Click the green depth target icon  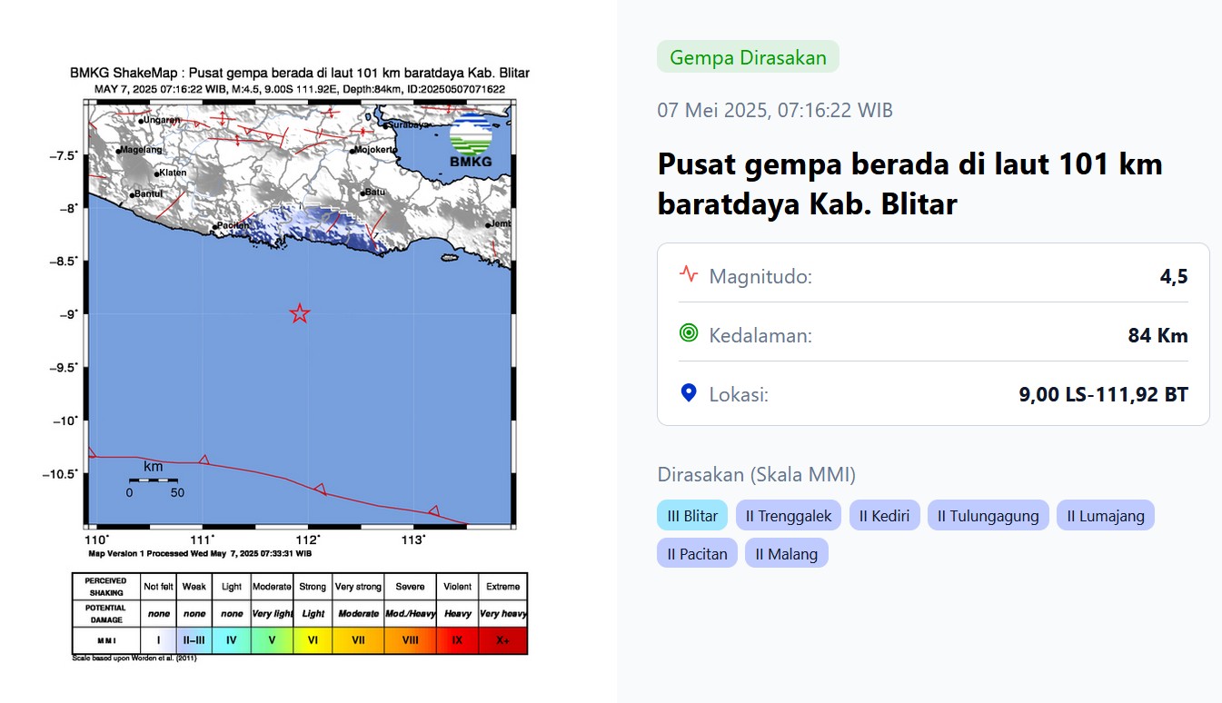coord(689,333)
